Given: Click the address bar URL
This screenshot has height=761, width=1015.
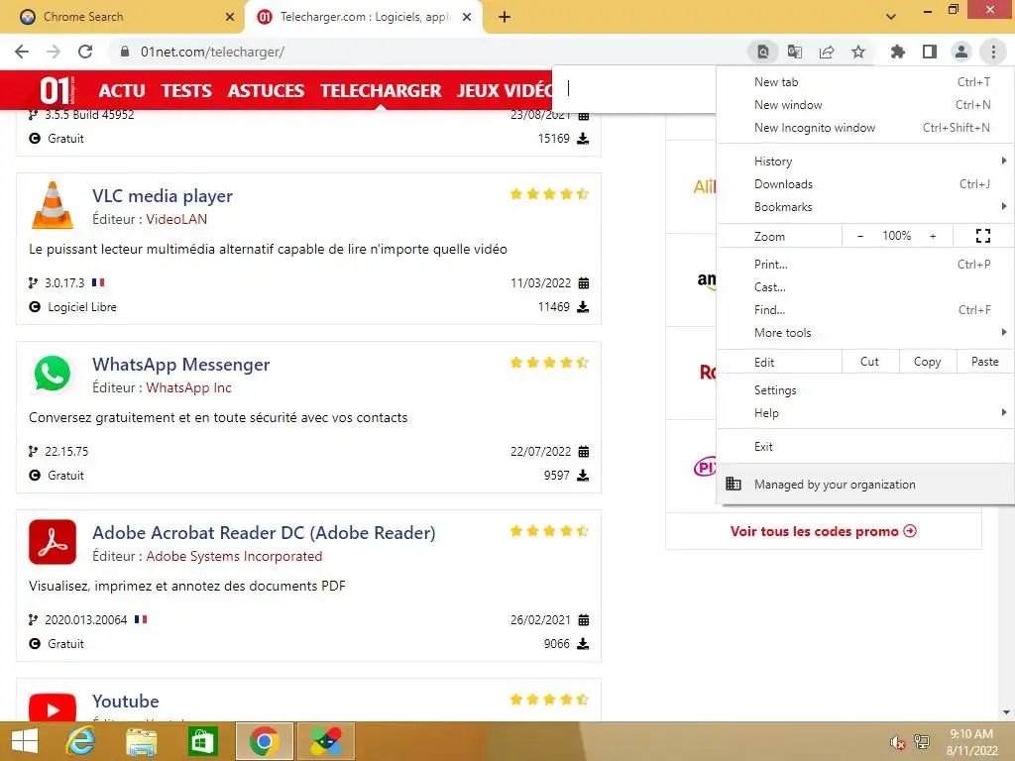Looking at the screenshot, I should (212, 52).
